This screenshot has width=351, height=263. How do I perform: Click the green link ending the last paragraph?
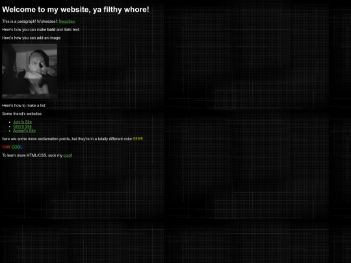(67, 155)
